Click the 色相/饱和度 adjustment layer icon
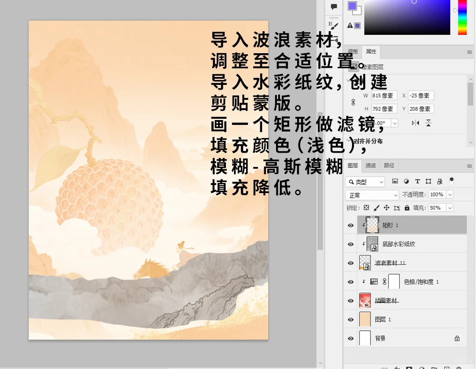This screenshot has height=369, width=476. coord(374,281)
